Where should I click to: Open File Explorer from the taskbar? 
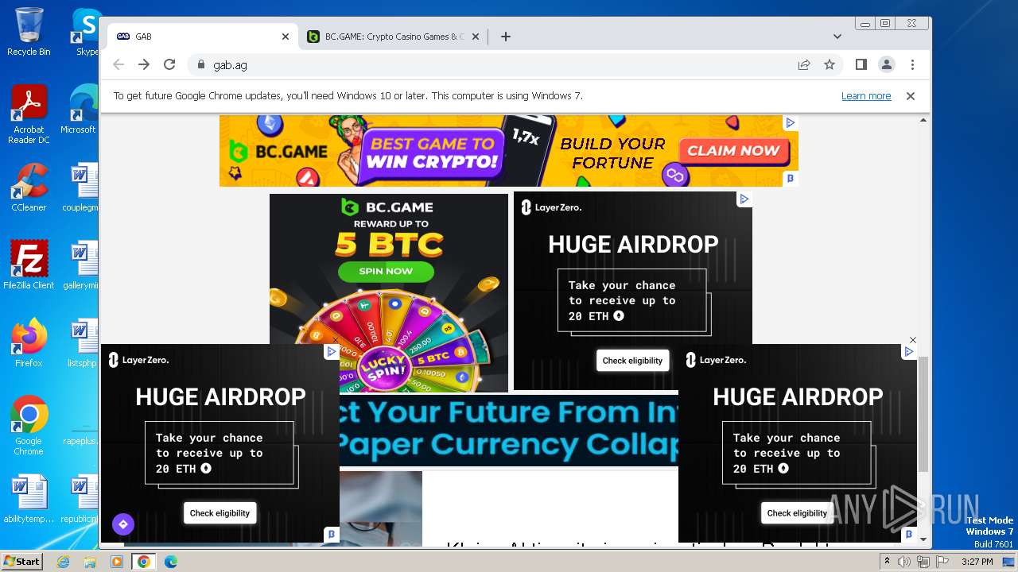[90, 562]
